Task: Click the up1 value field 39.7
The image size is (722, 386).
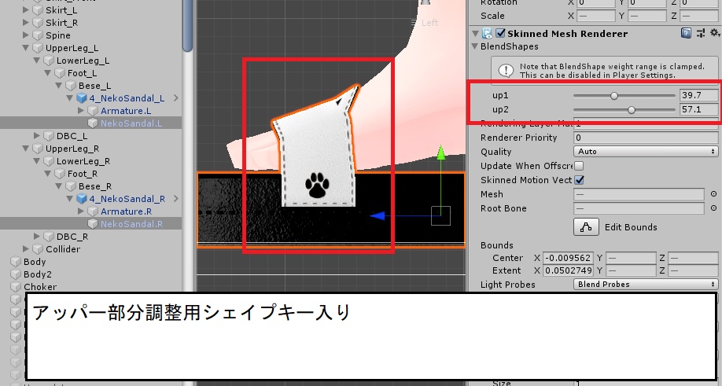Action: 698,95
